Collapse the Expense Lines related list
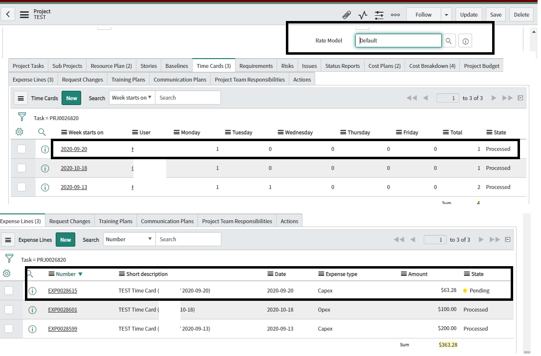This screenshot has width=541, height=356. (x=508, y=239)
